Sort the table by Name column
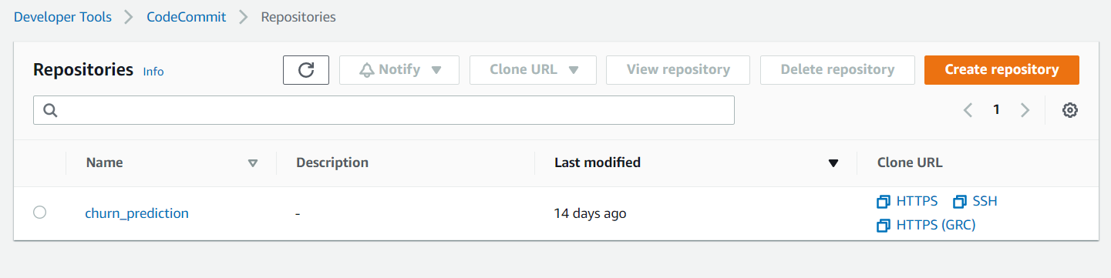 252,163
